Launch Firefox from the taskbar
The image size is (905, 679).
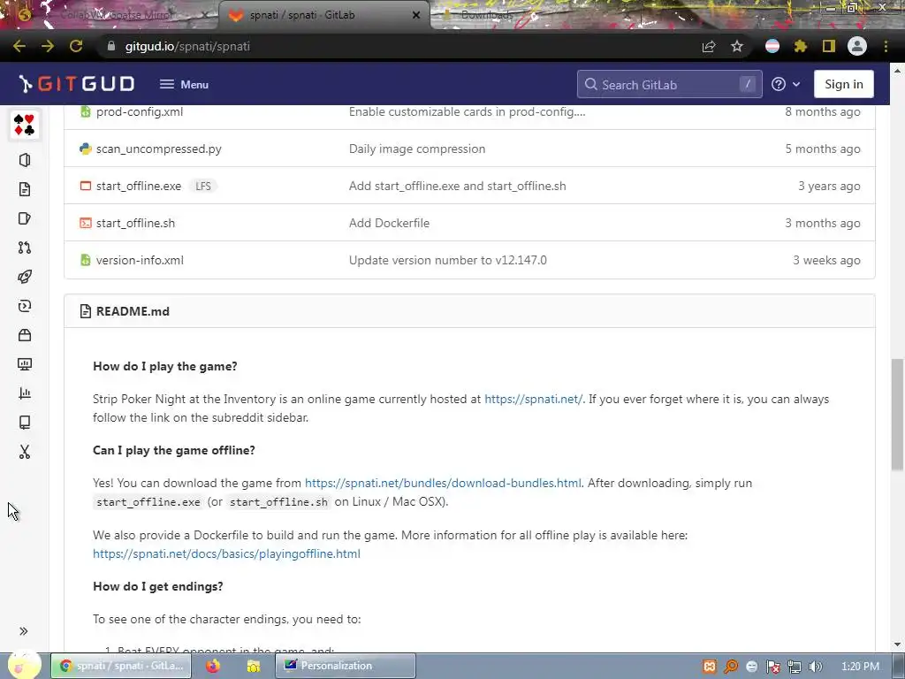213,666
